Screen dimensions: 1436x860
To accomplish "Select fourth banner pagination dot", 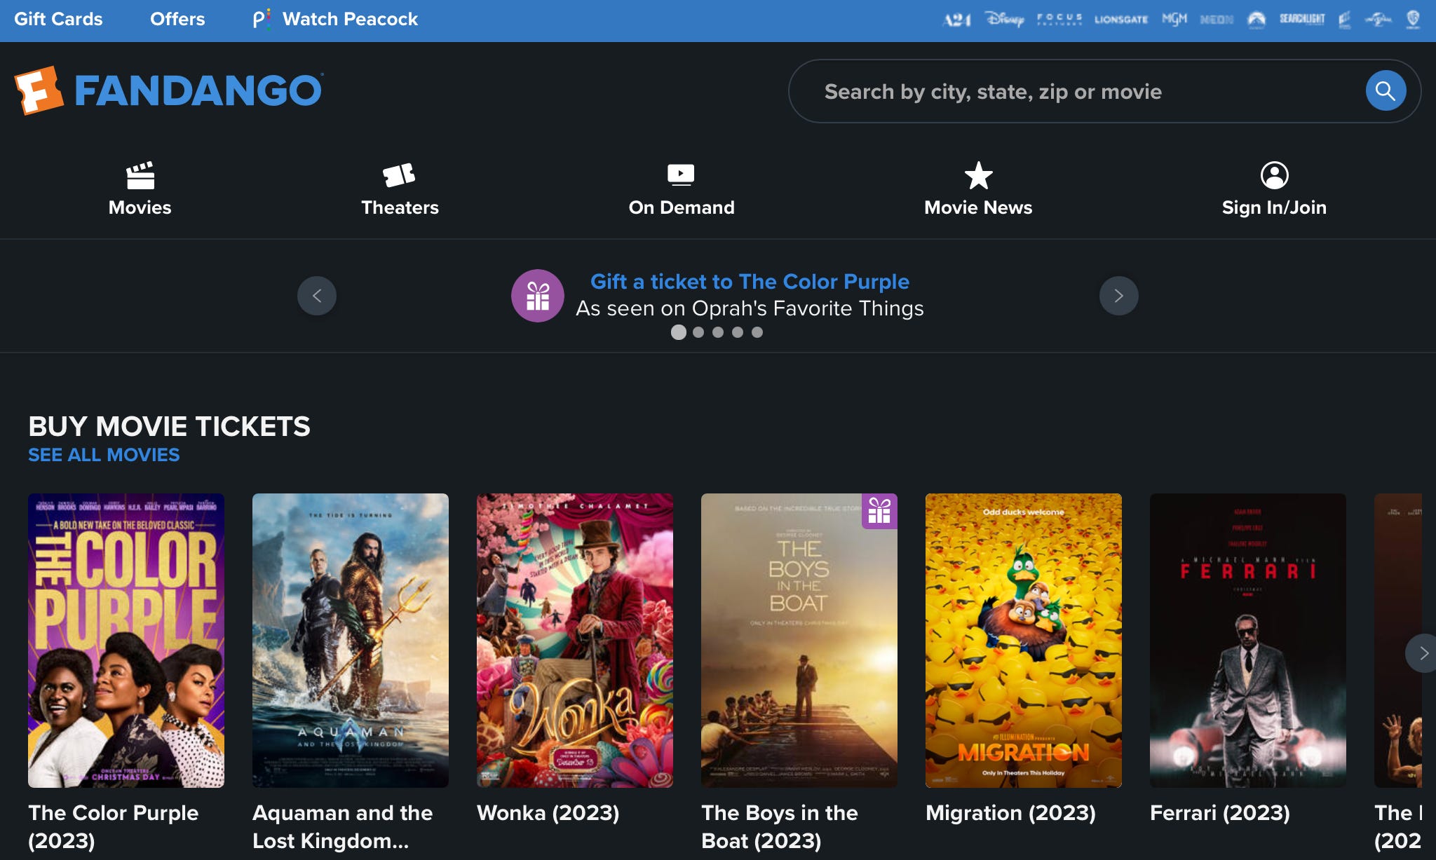I will click(738, 332).
